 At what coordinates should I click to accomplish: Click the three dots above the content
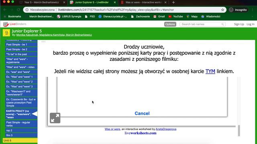coord(43,42)
